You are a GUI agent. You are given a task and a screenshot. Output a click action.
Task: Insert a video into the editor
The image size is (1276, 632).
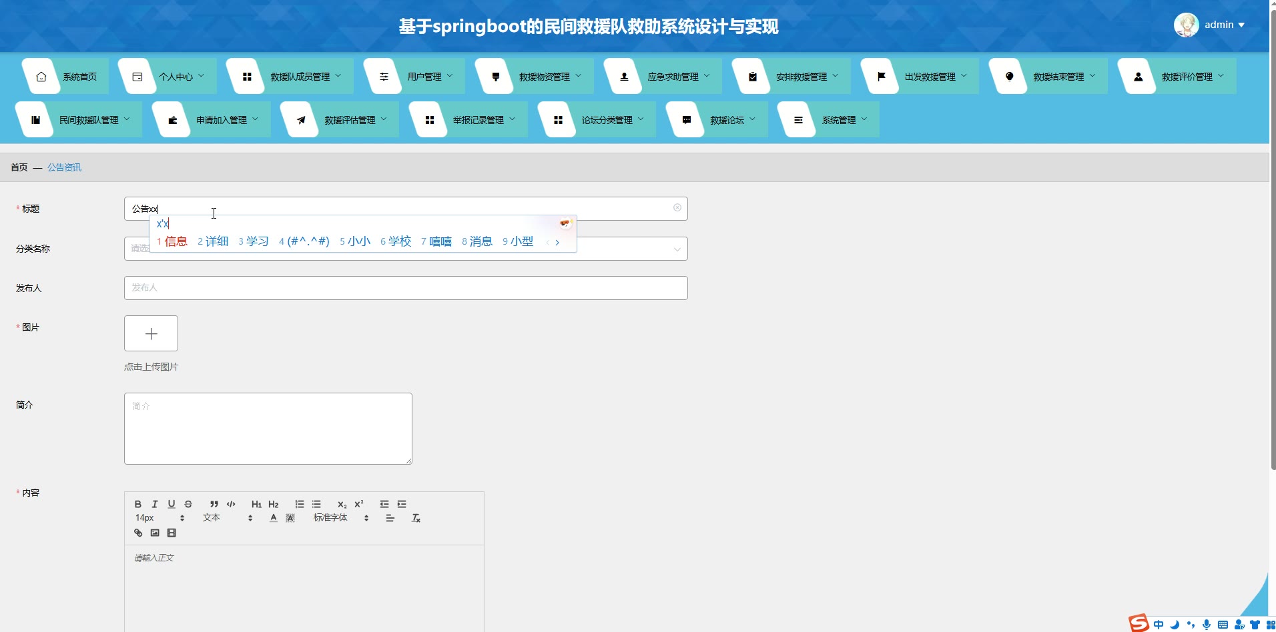click(172, 533)
